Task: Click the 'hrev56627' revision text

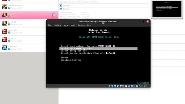Action: tap(143, 83)
